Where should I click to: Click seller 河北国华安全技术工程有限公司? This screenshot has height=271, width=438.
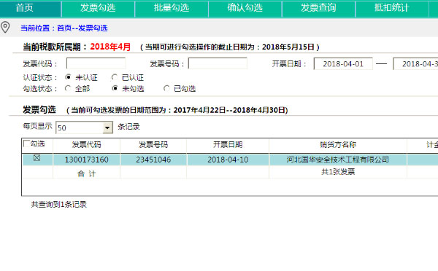[338, 160]
